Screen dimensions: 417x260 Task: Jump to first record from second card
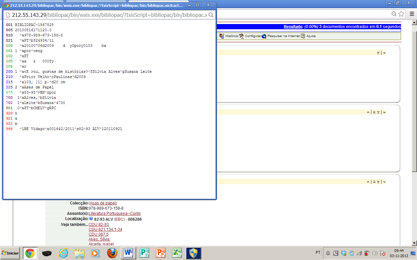point(374,112)
